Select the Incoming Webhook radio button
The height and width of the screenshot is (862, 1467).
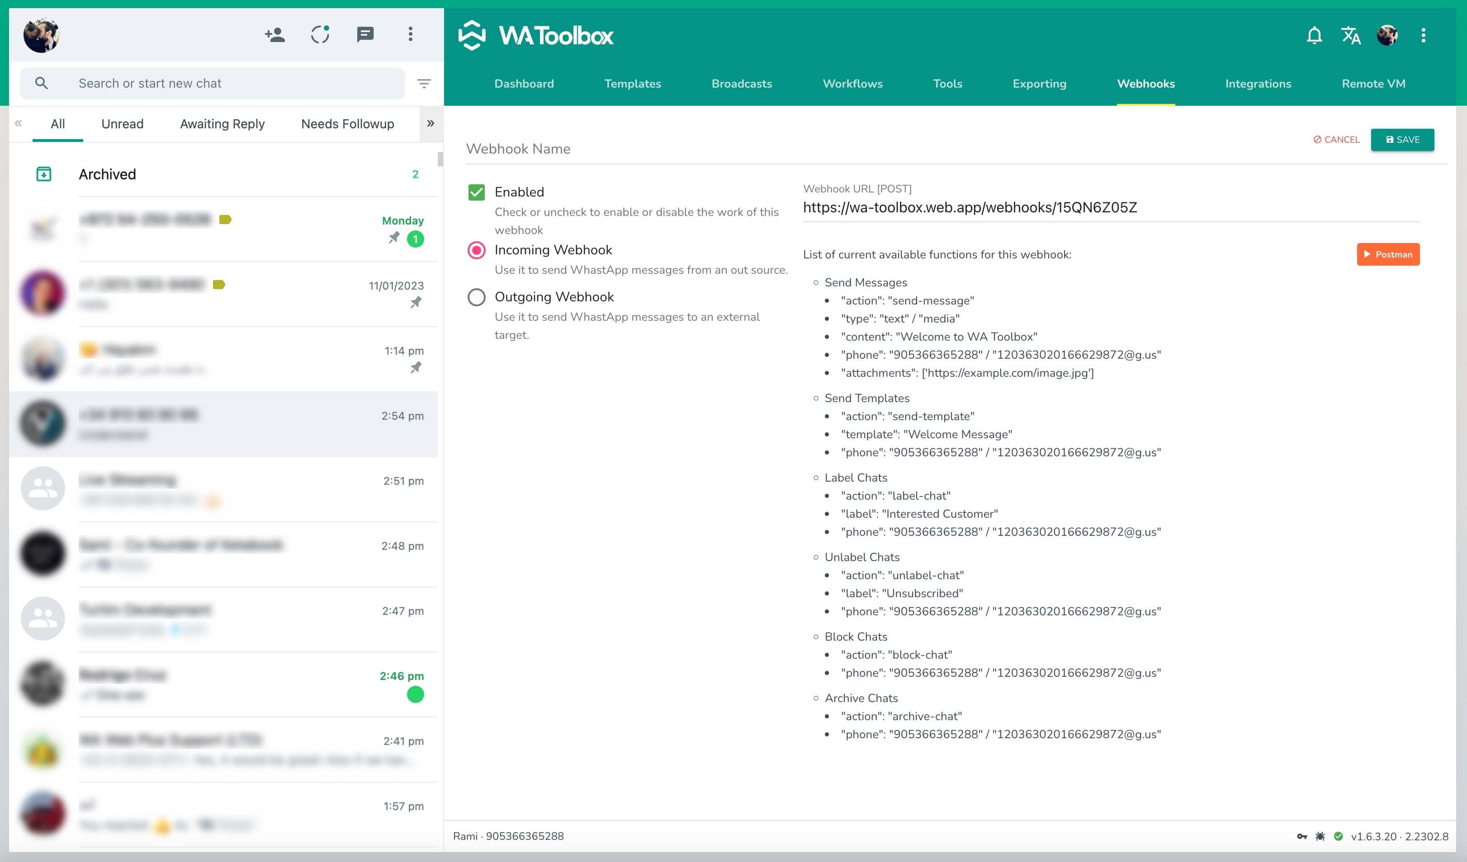point(476,251)
